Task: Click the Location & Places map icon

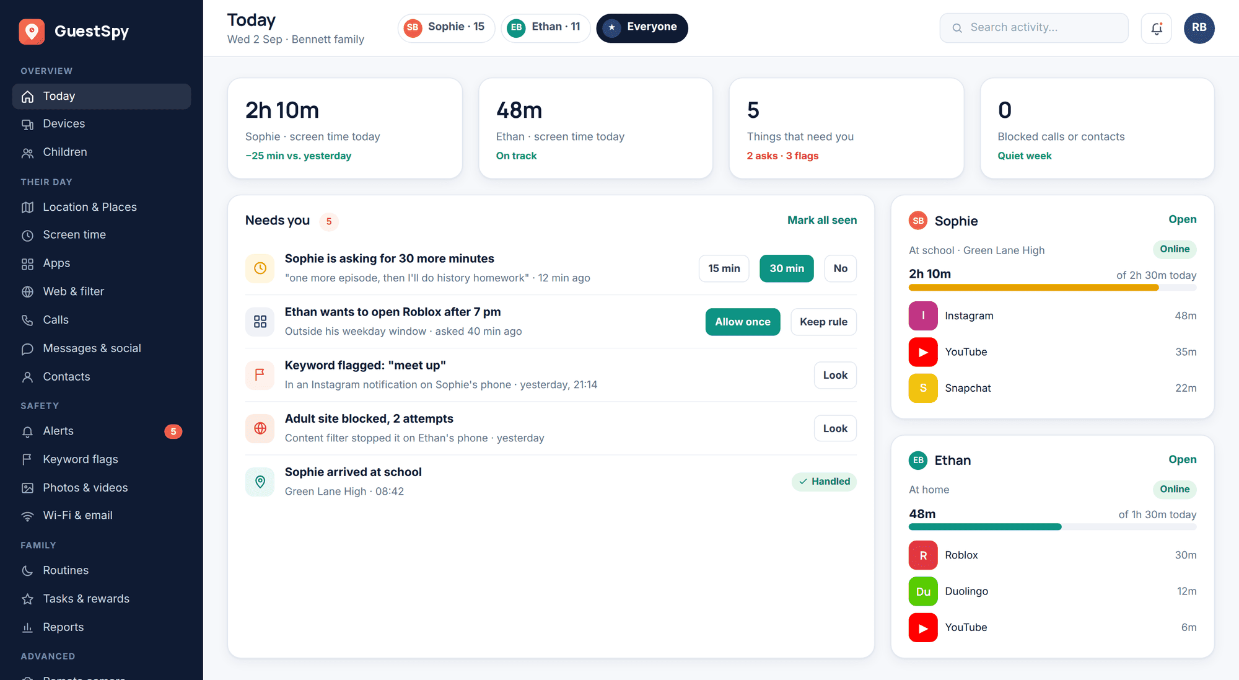Action: click(27, 207)
